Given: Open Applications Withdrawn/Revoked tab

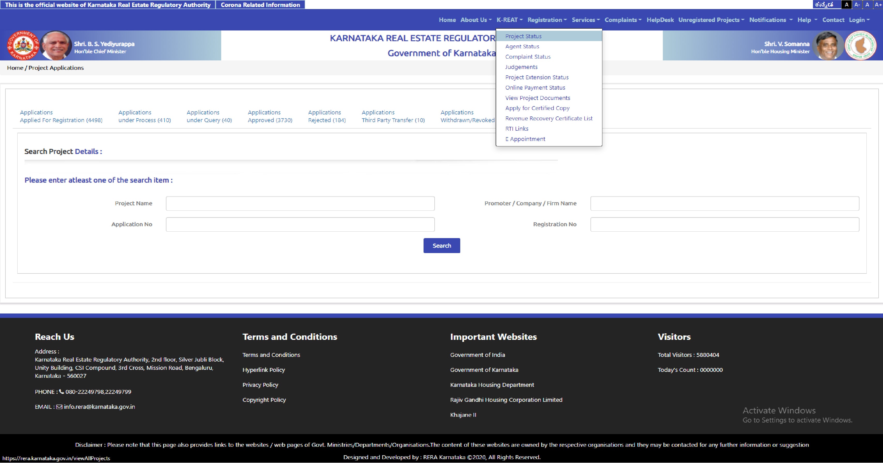Looking at the screenshot, I should pyautogui.click(x=467, y=116).
